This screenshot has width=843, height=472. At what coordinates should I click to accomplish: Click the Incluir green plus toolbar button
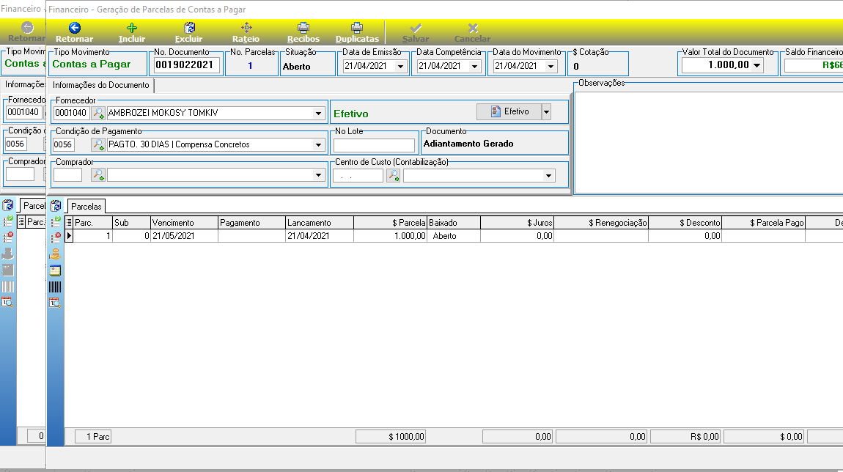click(132, 33)
